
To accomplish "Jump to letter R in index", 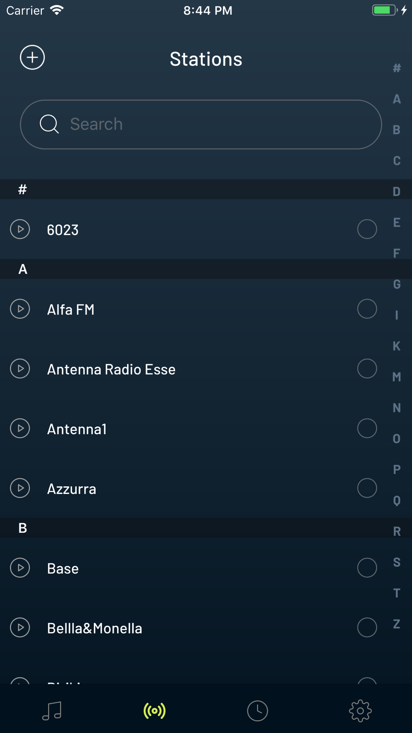I will pos(397,531).
